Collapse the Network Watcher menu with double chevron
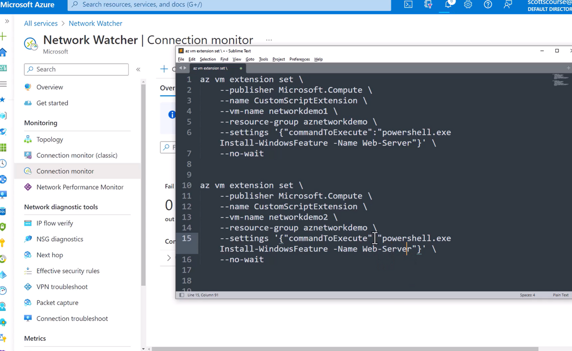 [138, 69]
